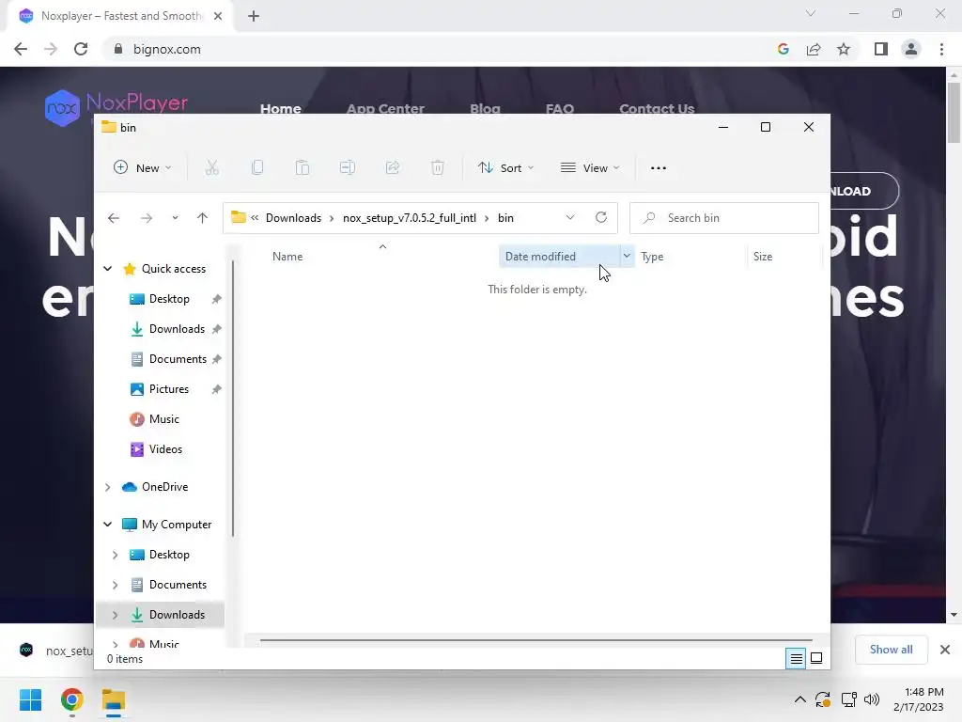Refresh the bin folder view
The width and height of the screenshot is (962, 722).
601,217
